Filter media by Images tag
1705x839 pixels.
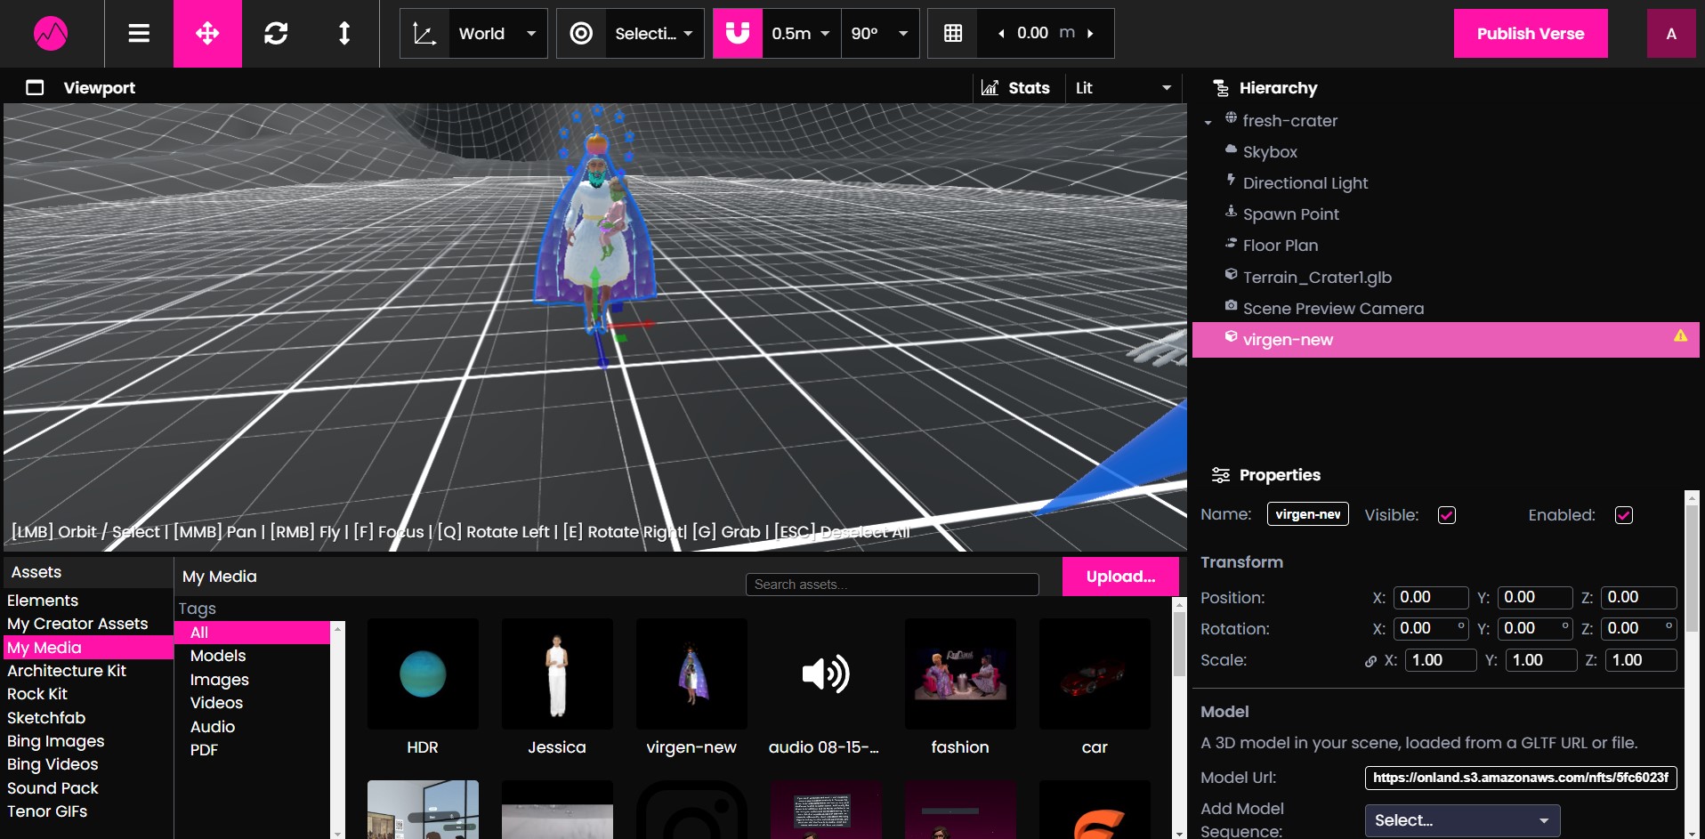click(219, 680)
